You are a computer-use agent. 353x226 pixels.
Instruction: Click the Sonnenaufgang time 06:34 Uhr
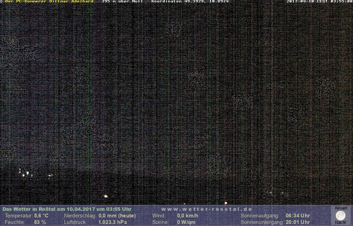[x=297, y=216]
